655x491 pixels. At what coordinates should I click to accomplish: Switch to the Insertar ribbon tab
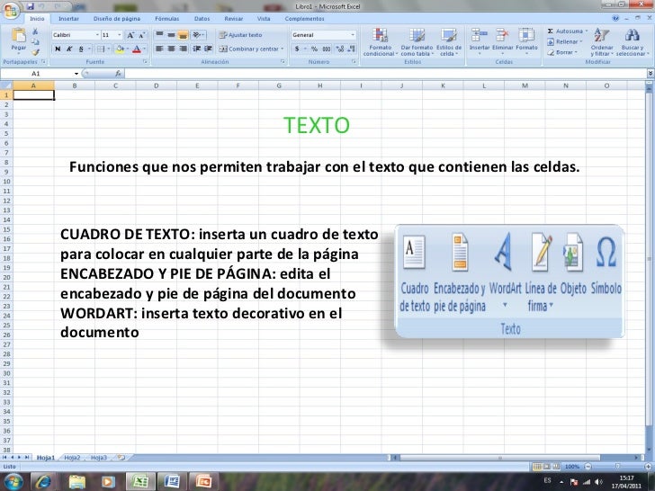coord(68,18)
